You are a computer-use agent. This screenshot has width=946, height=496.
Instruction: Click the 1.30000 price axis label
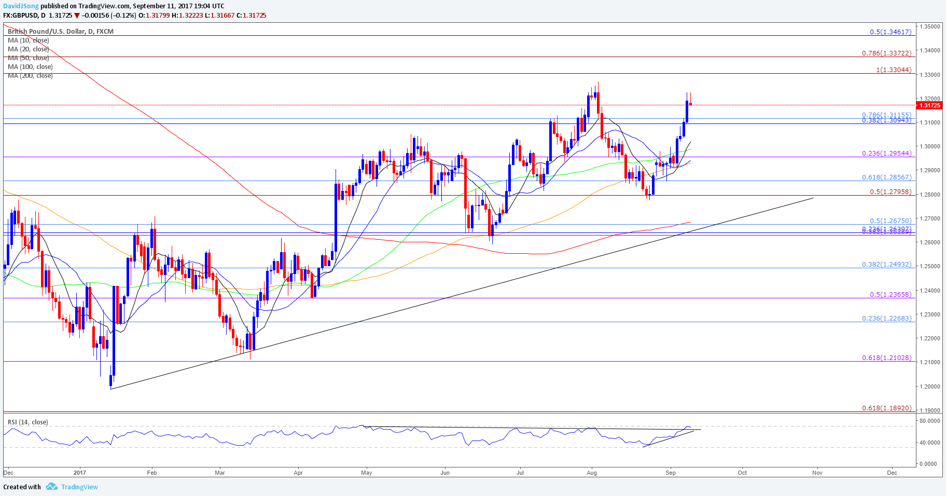pyautogui.click(x=930, y=146)
